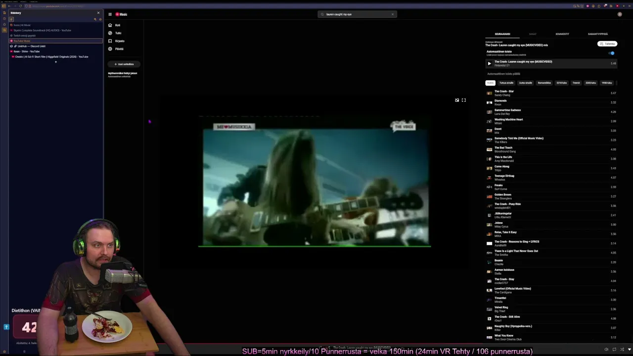Play the current Lauren caught my eye track
633x356 pixels.
pos(489,63)
